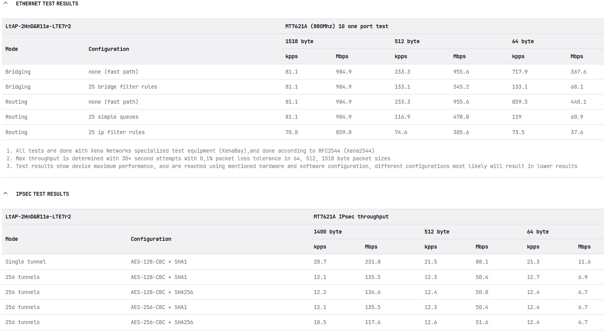Select the MT7621A (880Mhz) 1G one port test header
Image resolution: width=604 pixels, height=331 pixels.
click(336, 26)
